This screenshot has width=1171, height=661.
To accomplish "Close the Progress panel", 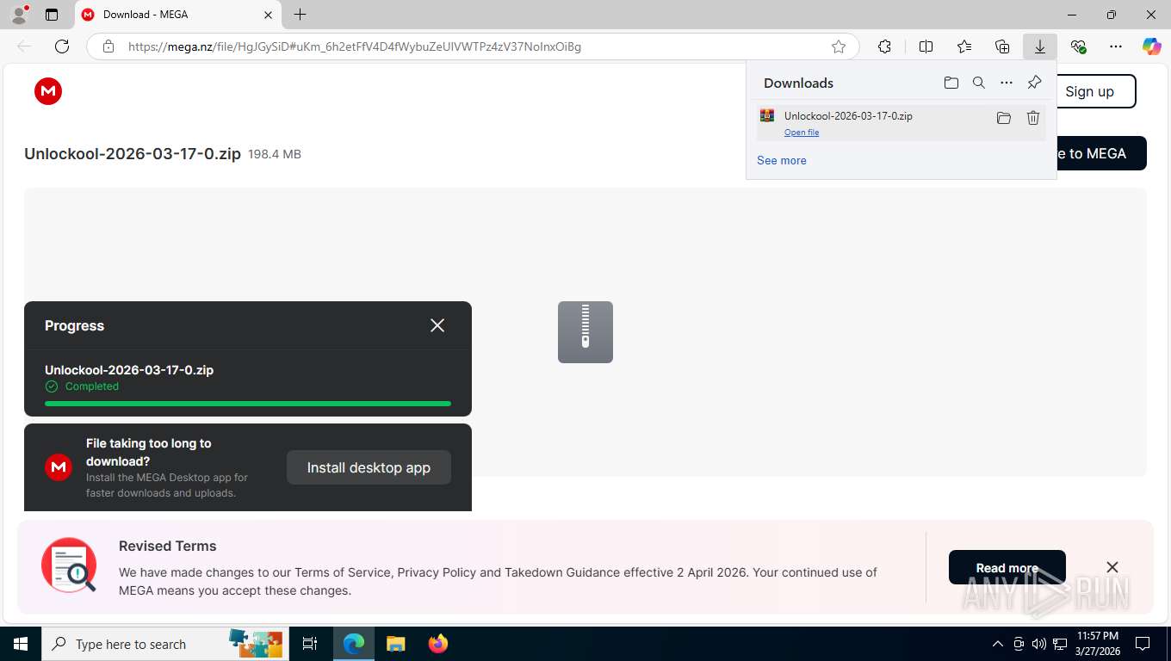I will point(437,325).
